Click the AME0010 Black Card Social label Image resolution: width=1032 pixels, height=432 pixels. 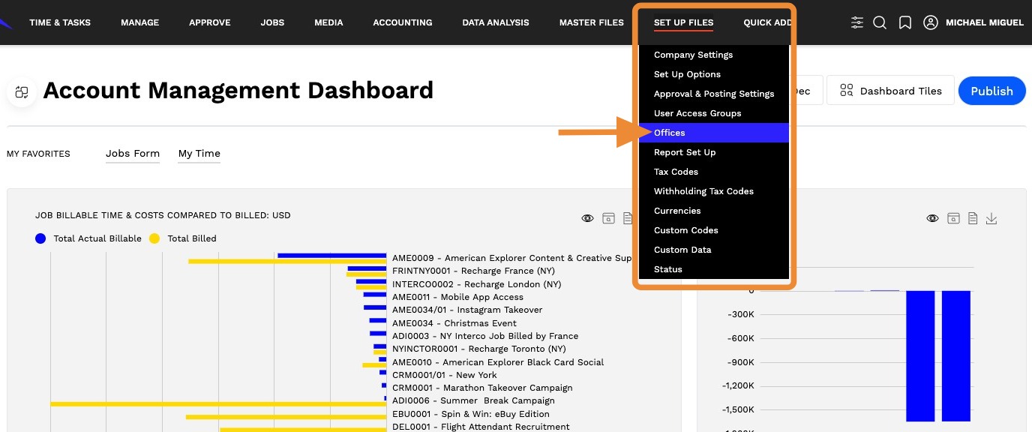click(x=498, y=362)
